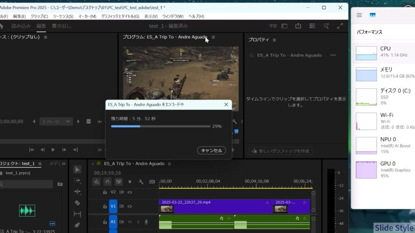Toggle snap magnet in timeline
Image resolution: width=415 pixels, height=233 pixels.
coord(107,182)
